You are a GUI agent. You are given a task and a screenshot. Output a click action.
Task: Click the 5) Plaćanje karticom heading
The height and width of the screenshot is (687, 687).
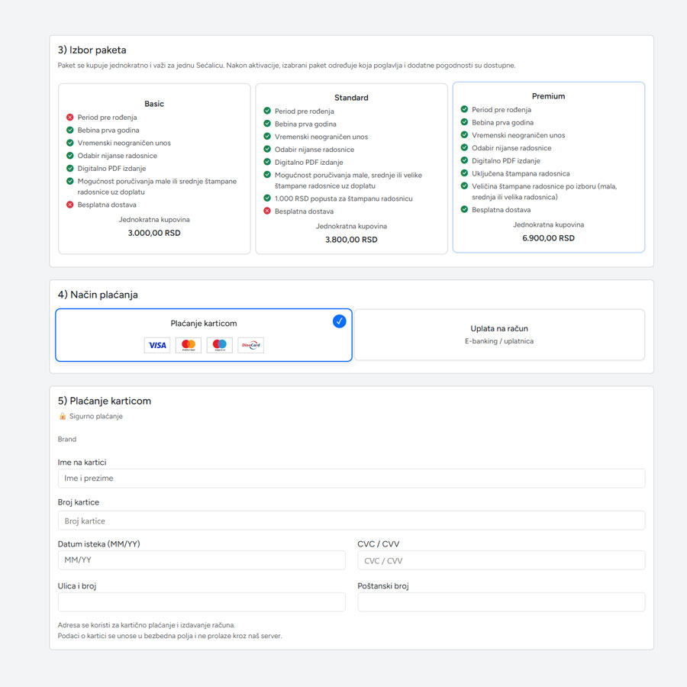pyautogui.click(x=105, y=401)
